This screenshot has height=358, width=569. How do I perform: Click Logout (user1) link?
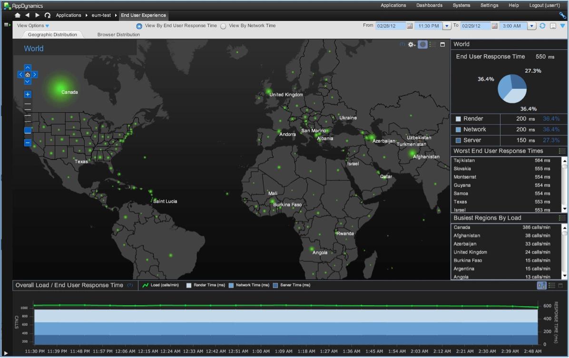(544, 5)
